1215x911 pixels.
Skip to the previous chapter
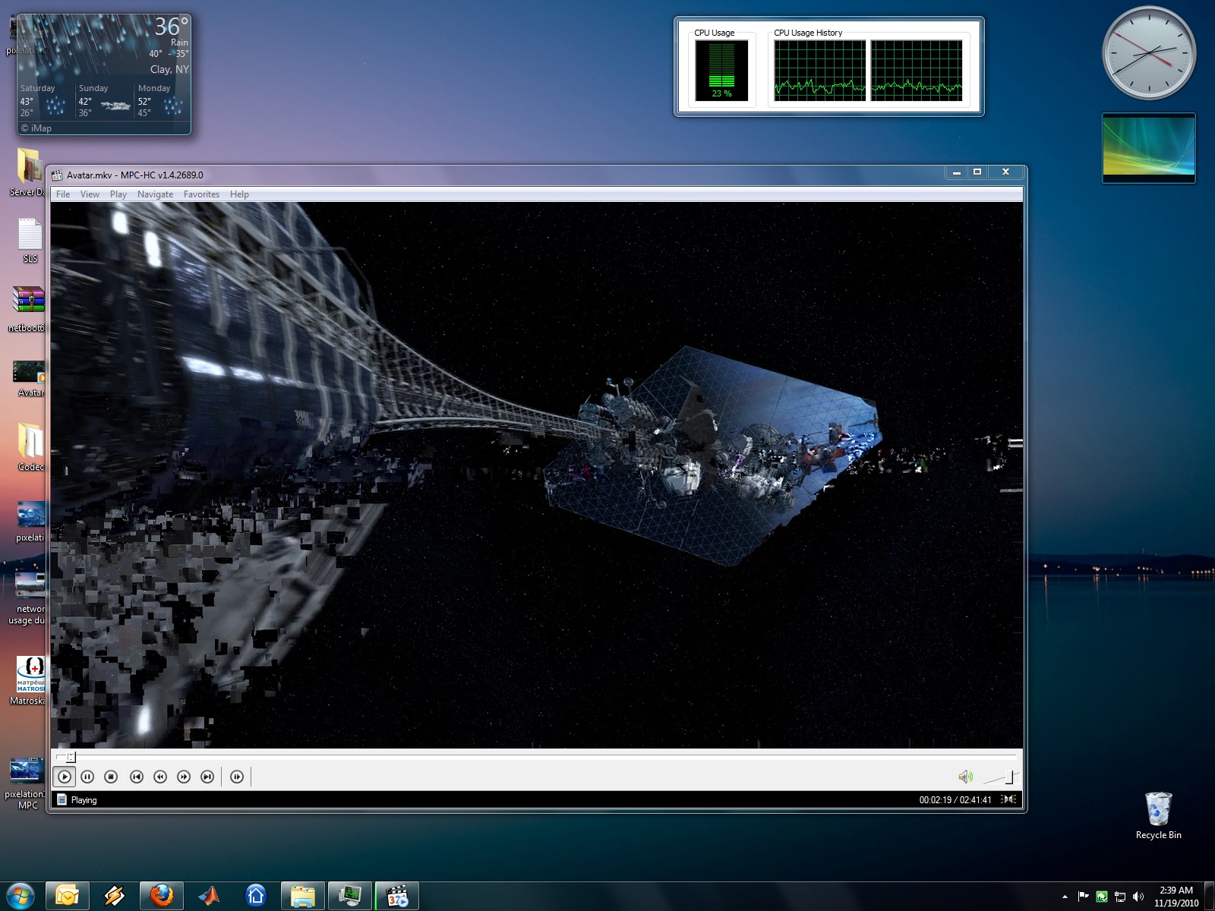point(137,777)
